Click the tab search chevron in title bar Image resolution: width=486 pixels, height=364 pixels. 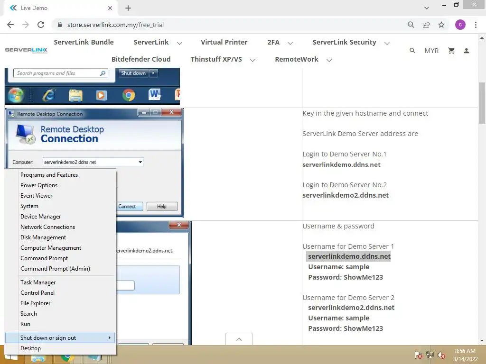click(x=427, y=8)
